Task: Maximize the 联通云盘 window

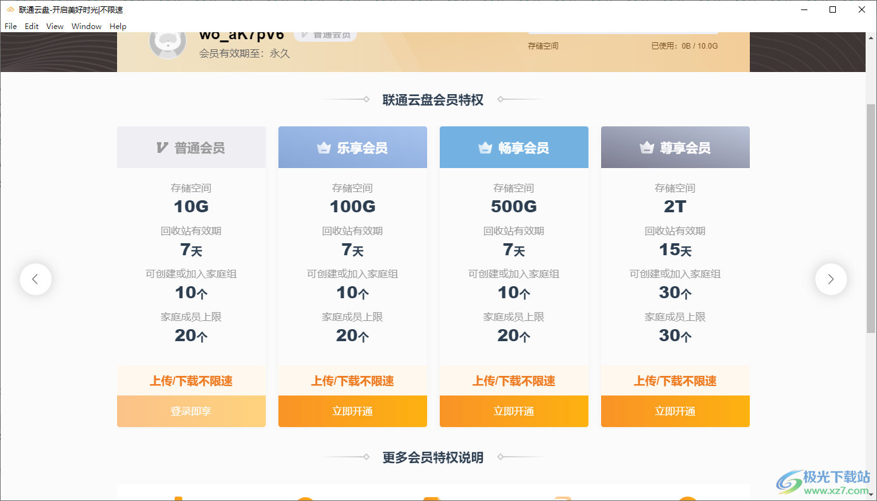Action: (833, 9)
